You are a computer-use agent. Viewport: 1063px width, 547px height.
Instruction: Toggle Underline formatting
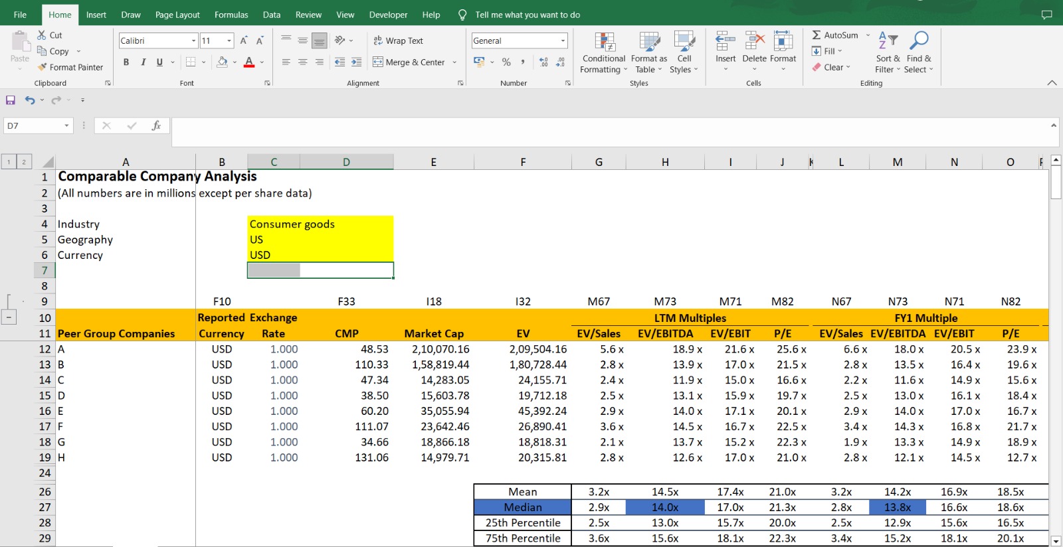click(x=159, y=62)
